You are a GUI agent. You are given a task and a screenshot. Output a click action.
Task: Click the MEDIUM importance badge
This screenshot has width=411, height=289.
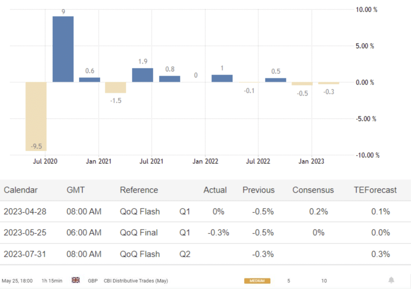click(257, 281)
